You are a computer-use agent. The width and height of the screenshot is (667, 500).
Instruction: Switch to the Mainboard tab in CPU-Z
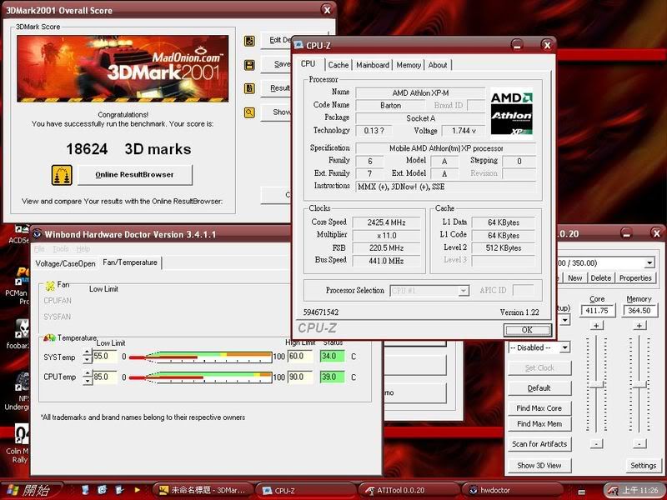click(x=373, y=65)
